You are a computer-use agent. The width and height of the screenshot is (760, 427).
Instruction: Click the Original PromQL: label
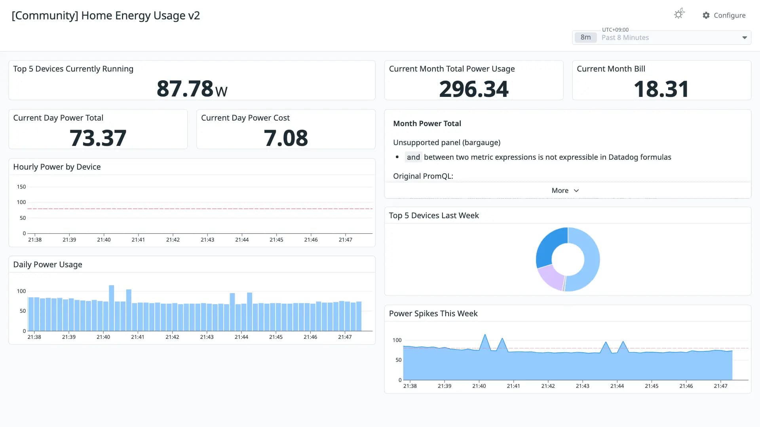[x=423, y=176]
